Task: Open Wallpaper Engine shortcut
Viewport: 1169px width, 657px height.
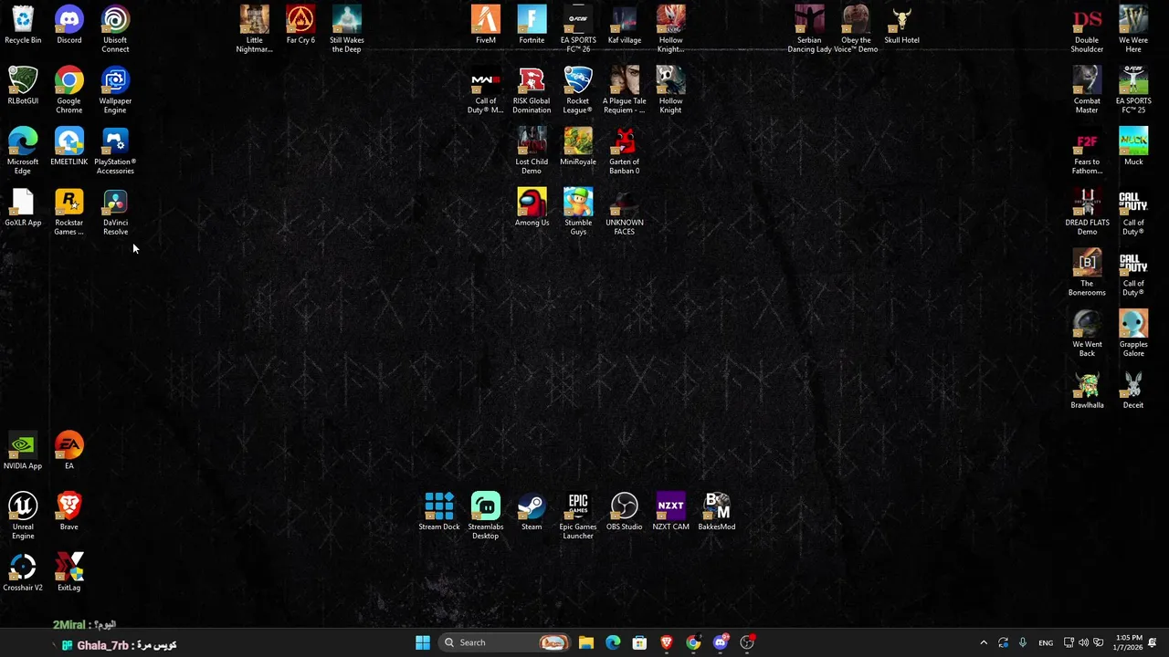Action: pos(115,90)
